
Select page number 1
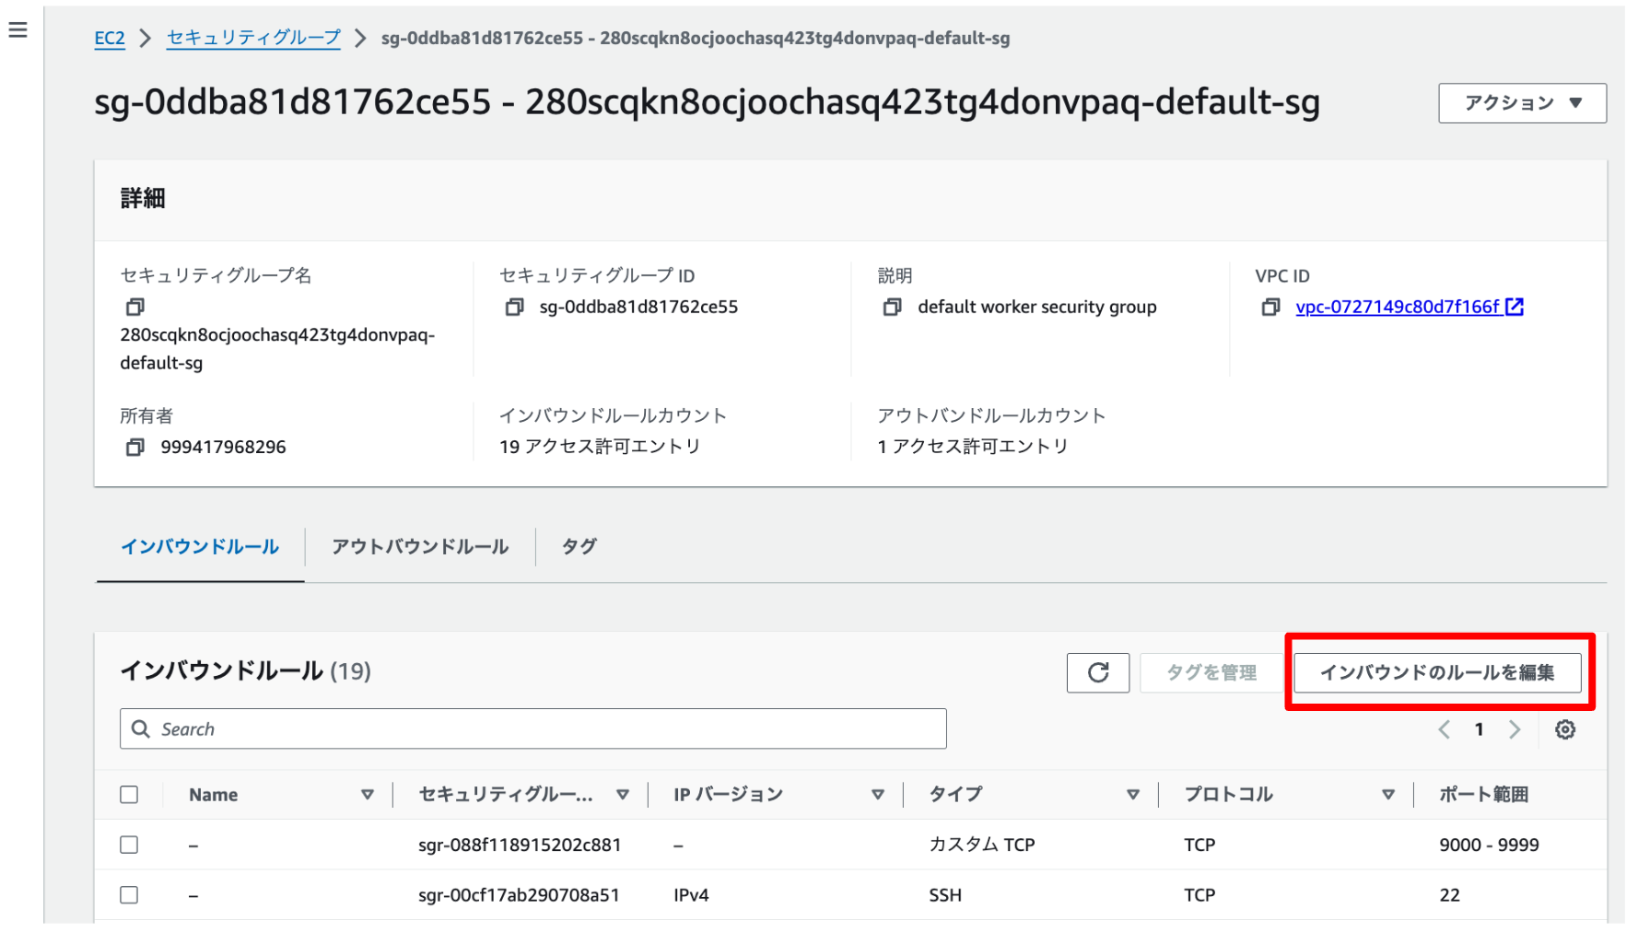[1479, 729]
